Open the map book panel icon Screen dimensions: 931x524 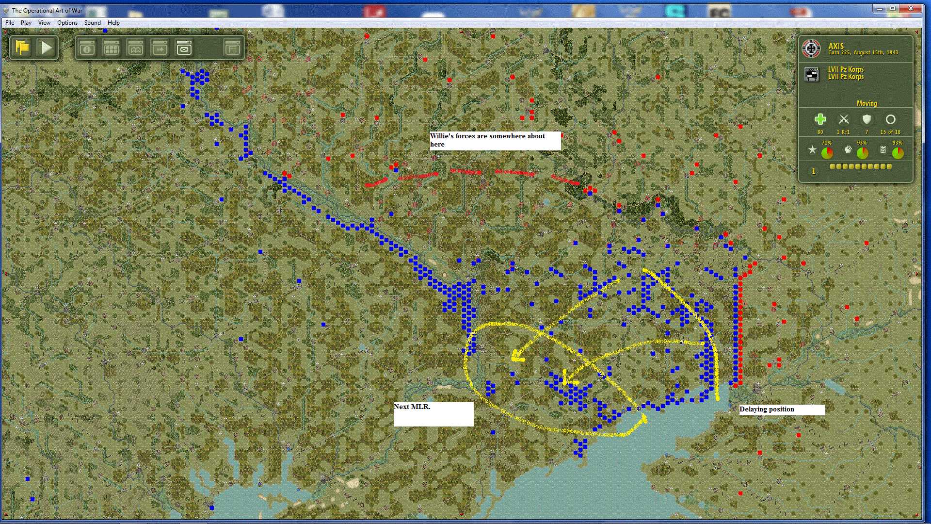click(x=136, y=48)
